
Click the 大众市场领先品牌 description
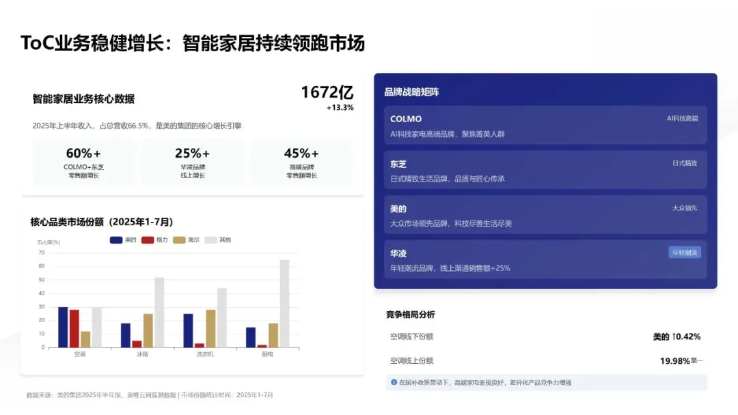451,223
